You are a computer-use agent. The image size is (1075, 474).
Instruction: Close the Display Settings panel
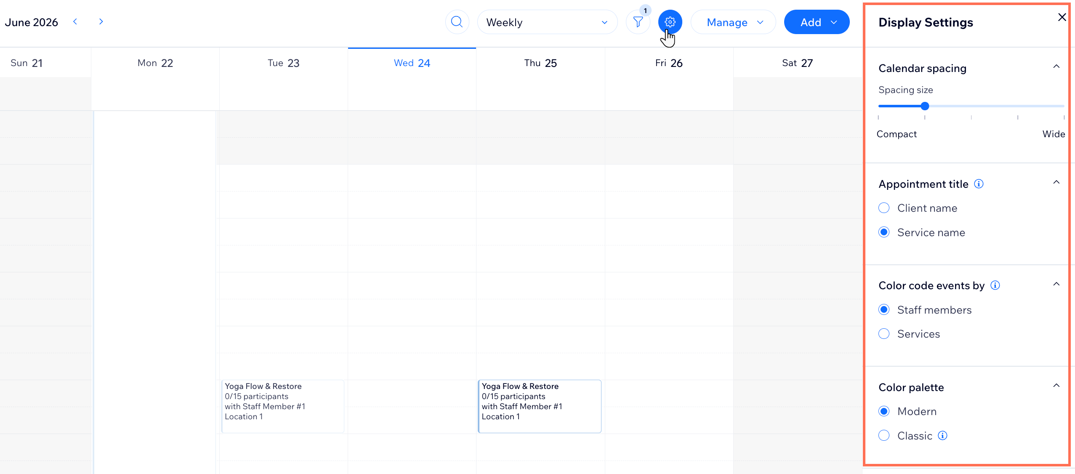(x=1062, y=17)
